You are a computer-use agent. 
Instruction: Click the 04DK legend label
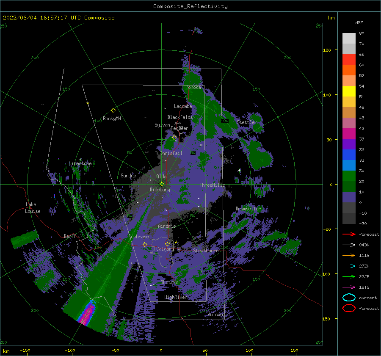pos(364,245)
